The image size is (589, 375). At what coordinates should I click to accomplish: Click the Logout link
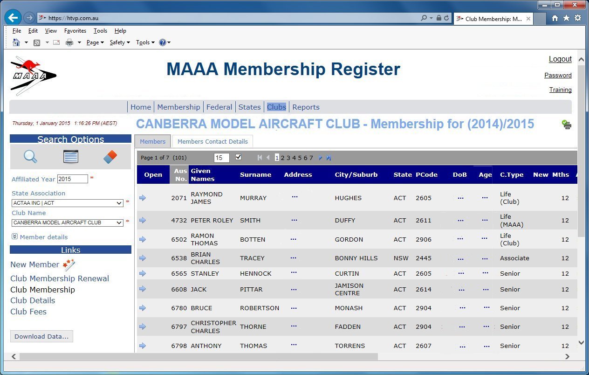[560, 59]
